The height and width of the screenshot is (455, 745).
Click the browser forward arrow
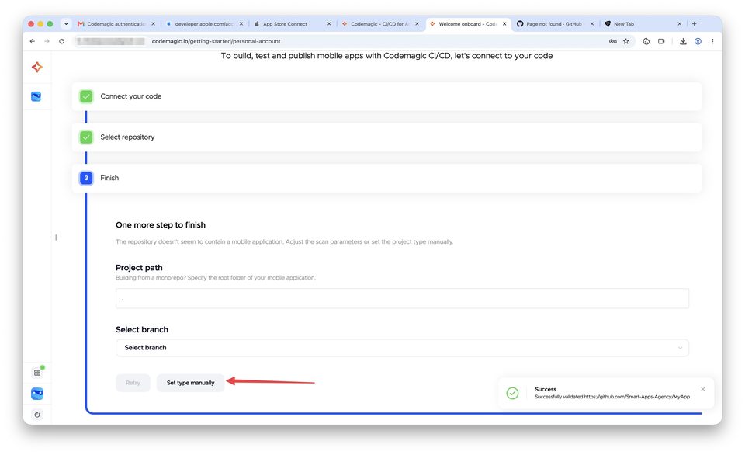47,41
